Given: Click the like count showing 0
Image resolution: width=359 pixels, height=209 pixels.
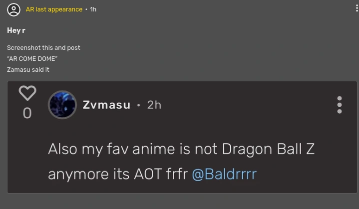Looking at the screenshot, I should (27, 113).
